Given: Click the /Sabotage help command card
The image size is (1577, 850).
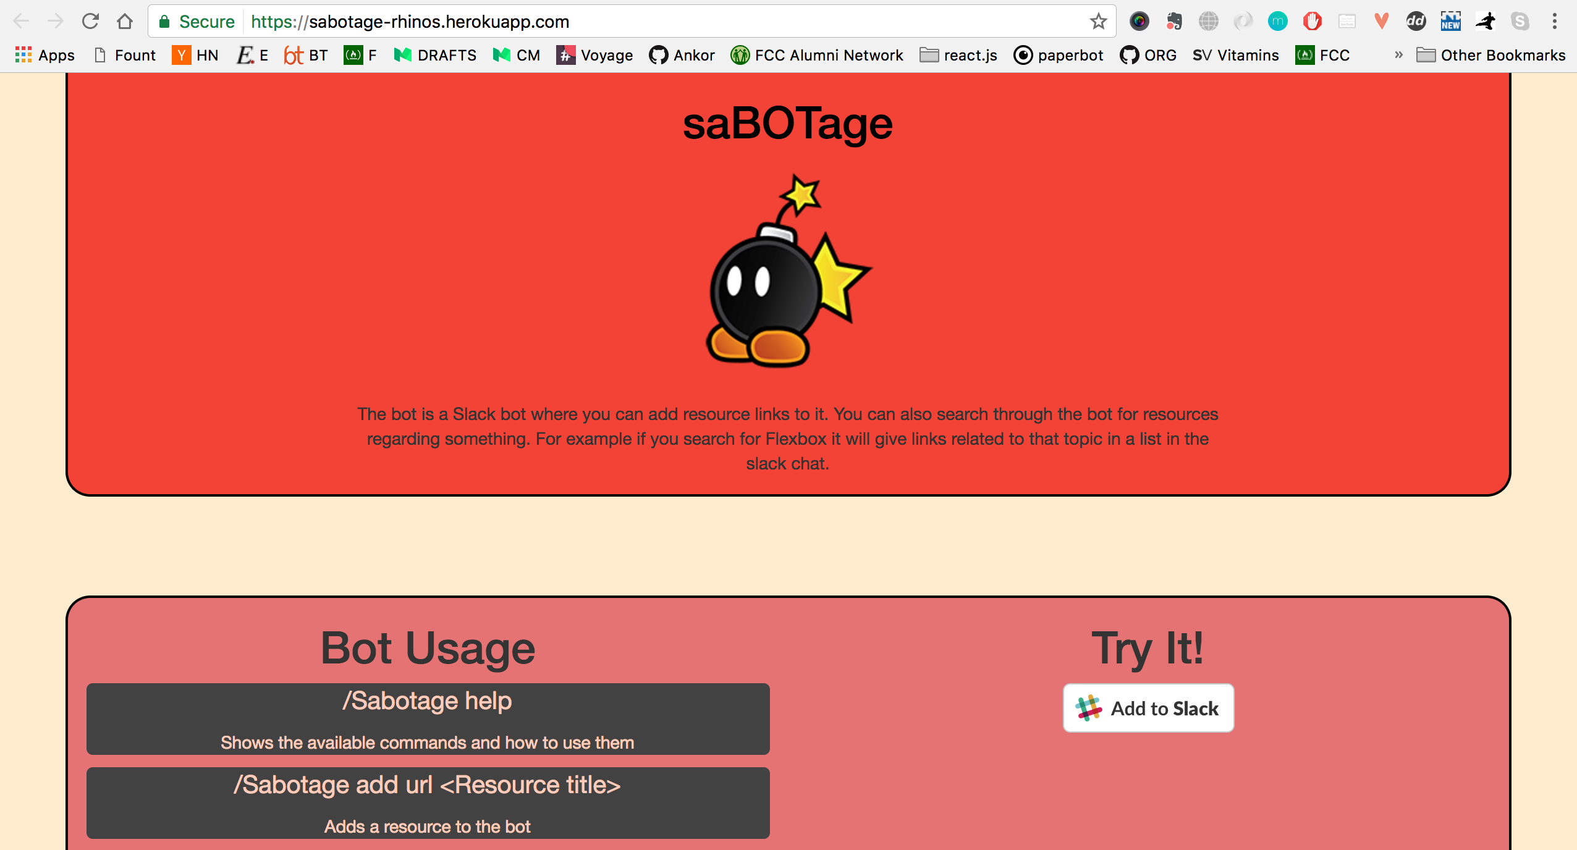Looking at the screenshot, I should [428, 719].
